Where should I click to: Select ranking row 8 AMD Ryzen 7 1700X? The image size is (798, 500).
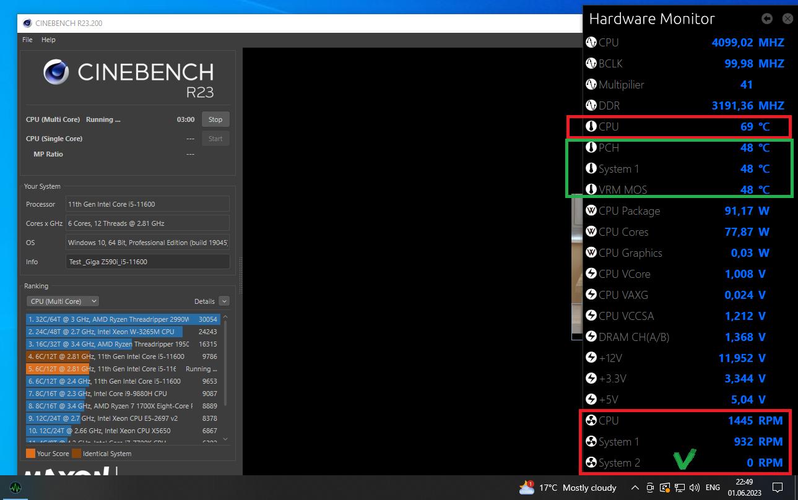click(x=123, y=406)
